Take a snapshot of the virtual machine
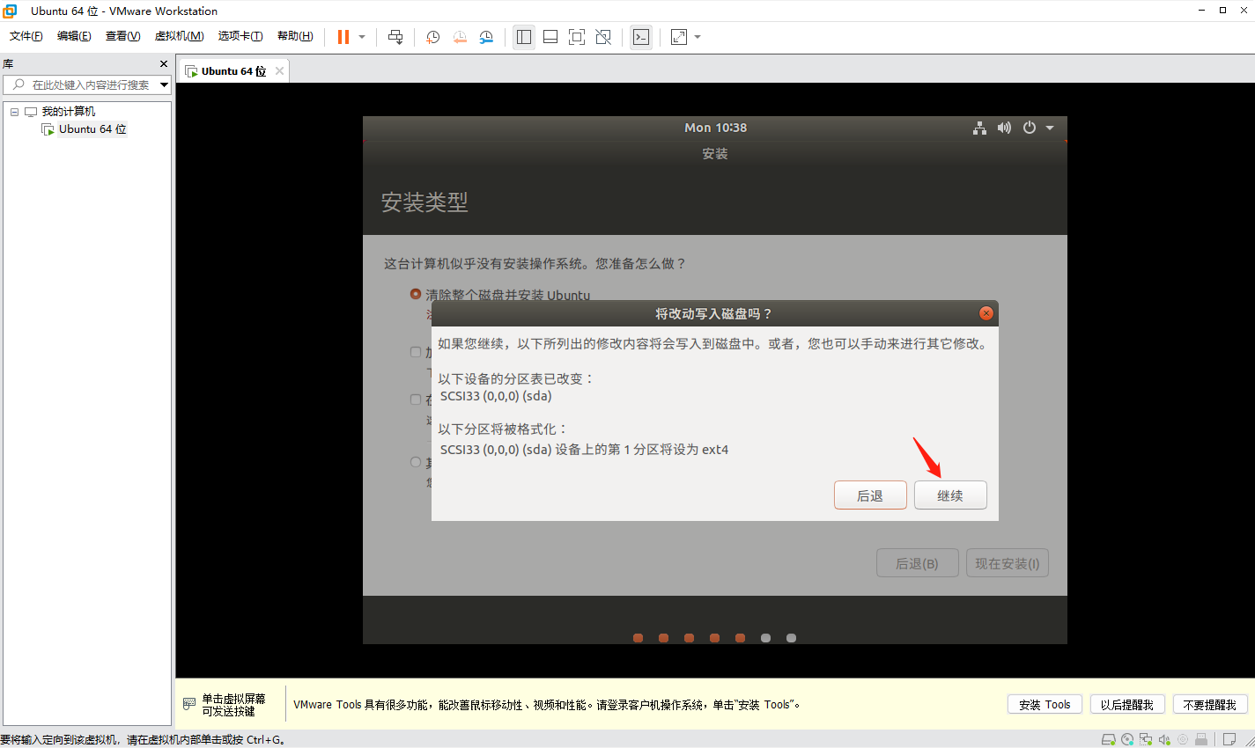This screenshot has width=1255, height=748. [x=432, y=37]
